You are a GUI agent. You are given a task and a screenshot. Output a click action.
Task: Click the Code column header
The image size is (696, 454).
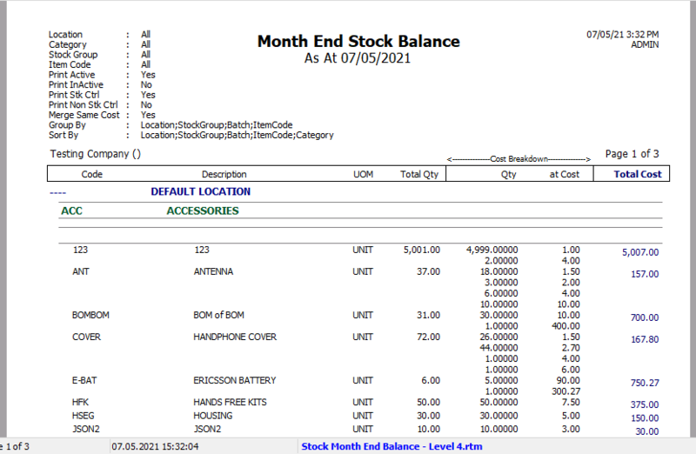(x=92, y=174)
